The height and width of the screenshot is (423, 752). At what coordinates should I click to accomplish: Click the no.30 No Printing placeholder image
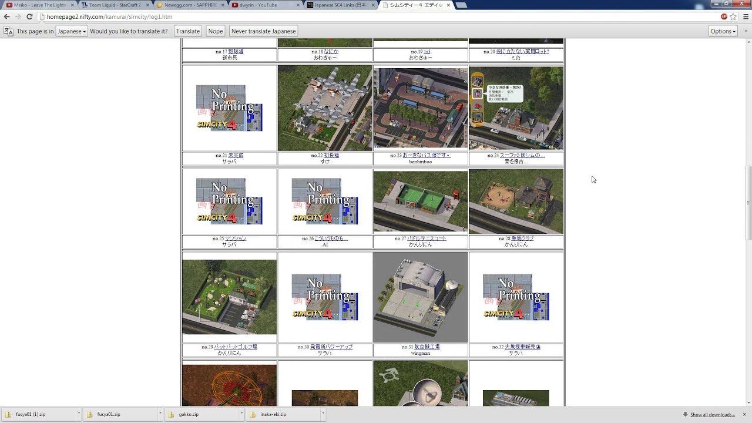(x=325, y=297)
